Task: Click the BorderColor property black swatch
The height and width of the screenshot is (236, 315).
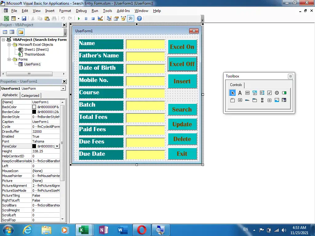Action: coord(34,112)
